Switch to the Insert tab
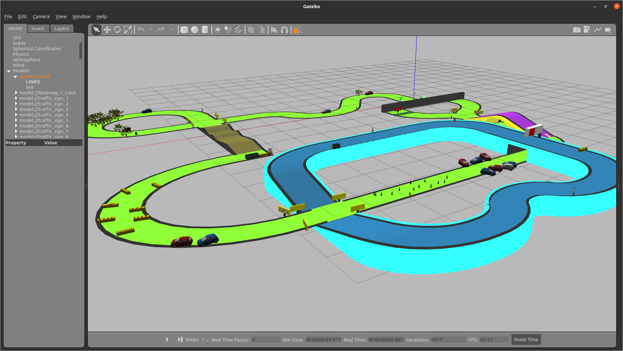Image resolution: width=623 pixels, height=351 pixels. point(38,29)
